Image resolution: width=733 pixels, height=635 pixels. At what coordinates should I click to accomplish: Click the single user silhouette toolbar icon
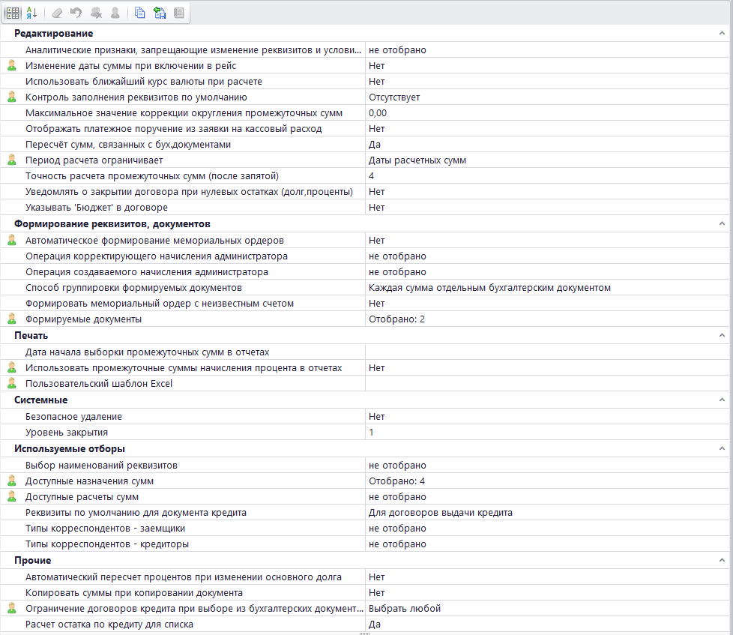(x=115, y=13)
